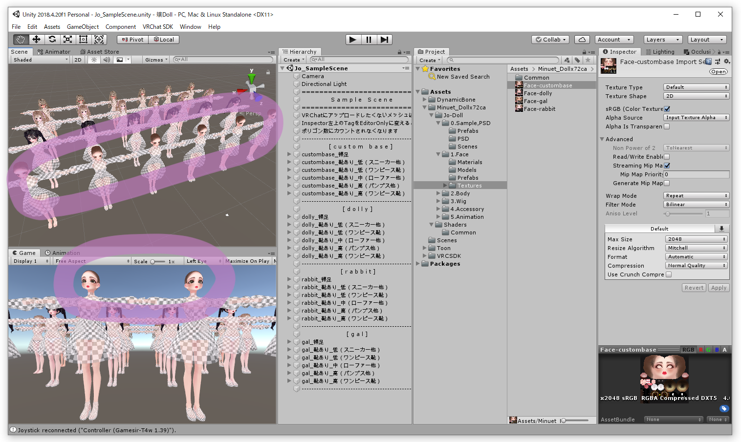Open Max Size dropdown
This screenshot has height=442, width=741.
point(697,239)
